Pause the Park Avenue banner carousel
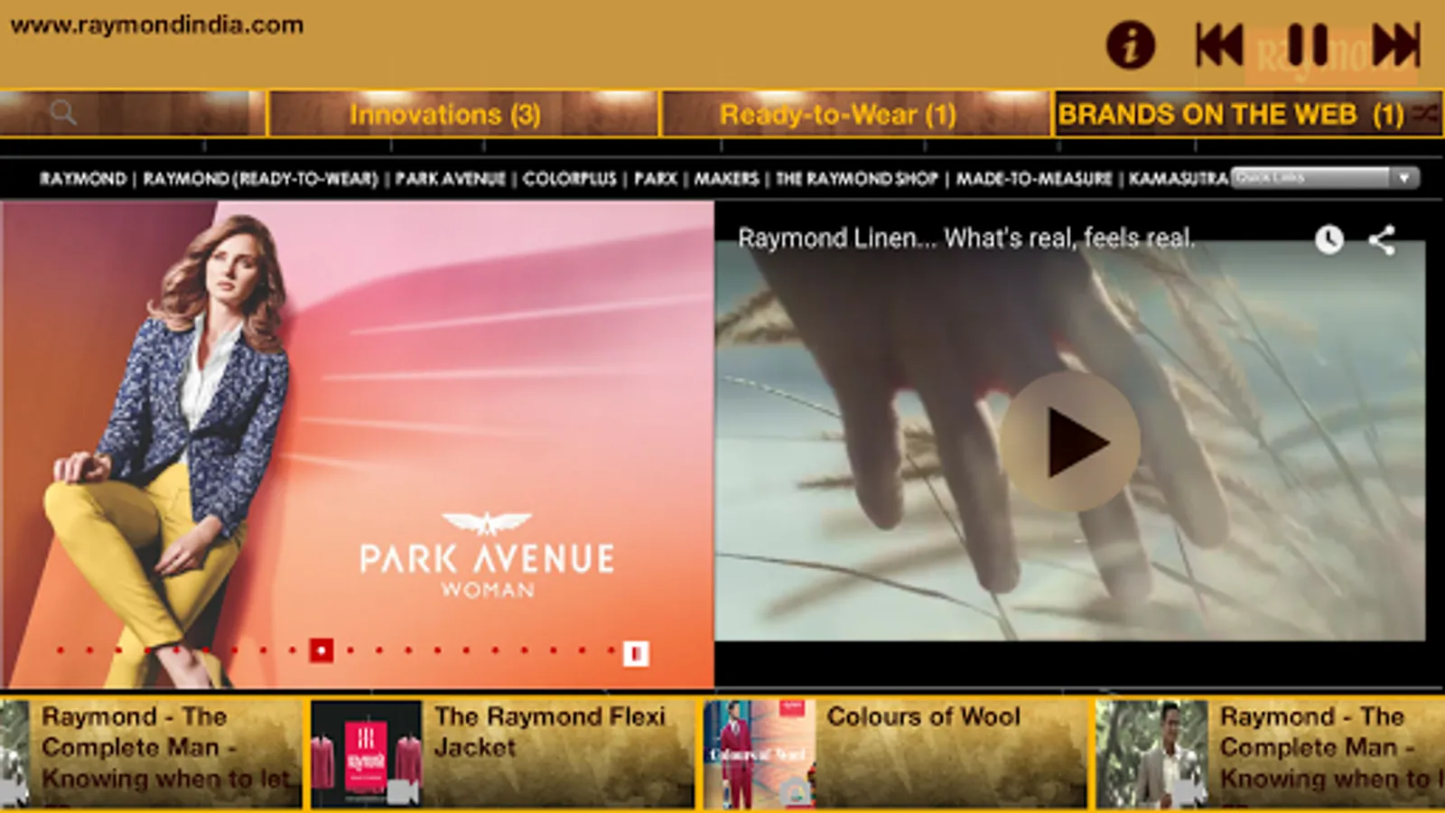The width and height of the screenshot is (1445, 813). pos(636,652)
